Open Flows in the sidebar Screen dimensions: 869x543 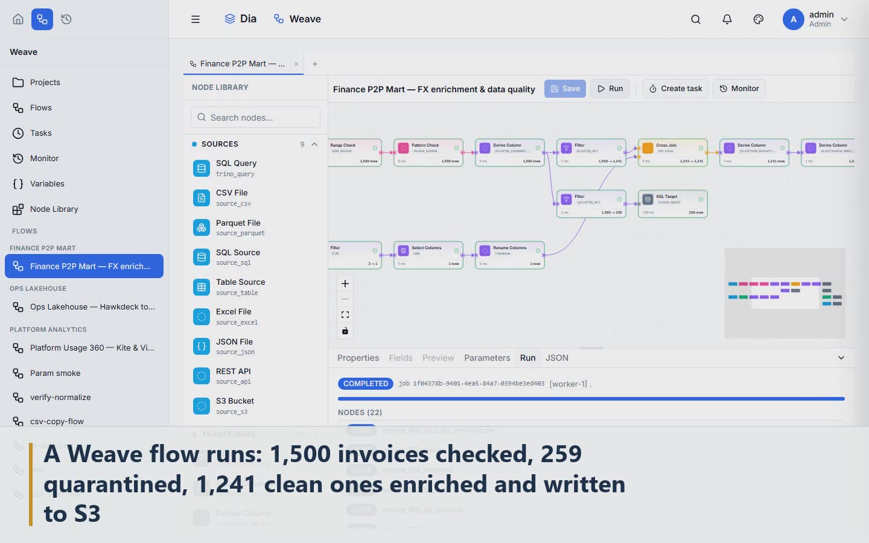(84, 107)
